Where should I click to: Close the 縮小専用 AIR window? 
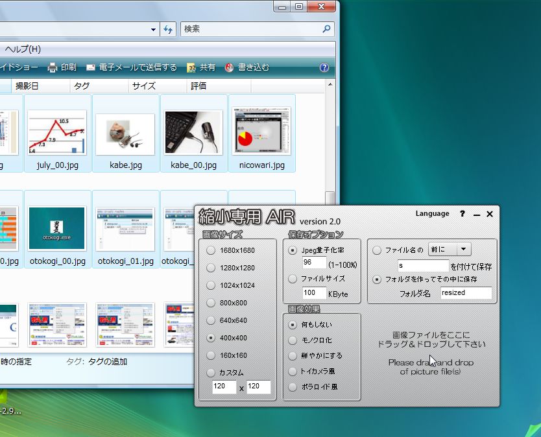pyautogui.click(x=490, y=214)
